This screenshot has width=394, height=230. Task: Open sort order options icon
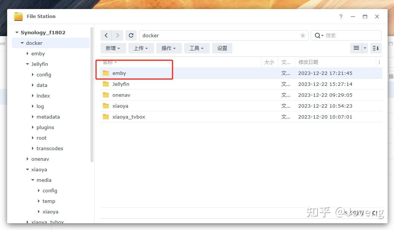pos(376,48)
